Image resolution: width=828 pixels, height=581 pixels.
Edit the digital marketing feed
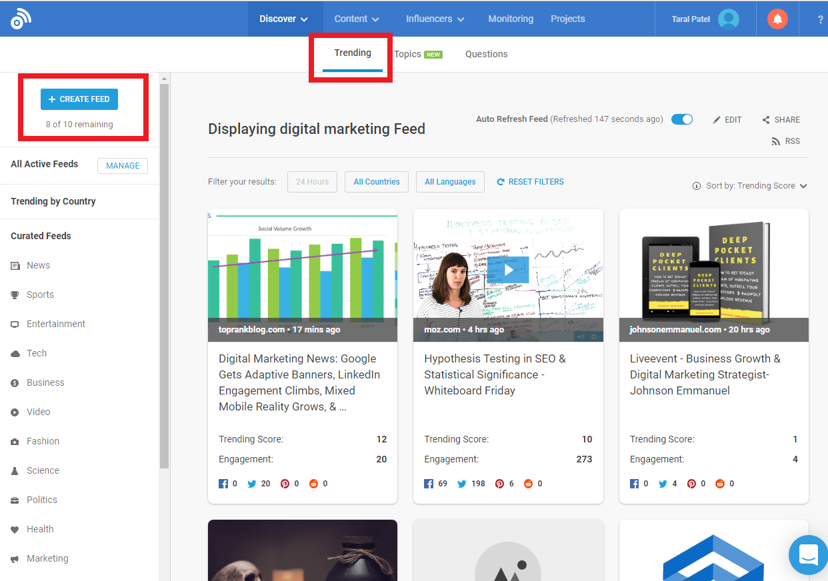coord(727,119)
